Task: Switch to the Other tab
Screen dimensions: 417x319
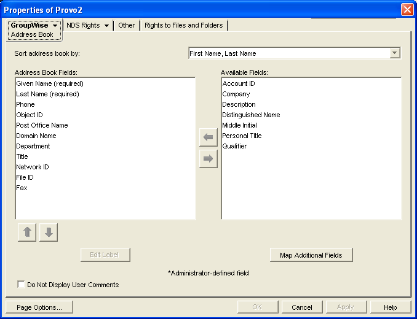Action: [126, 25]
